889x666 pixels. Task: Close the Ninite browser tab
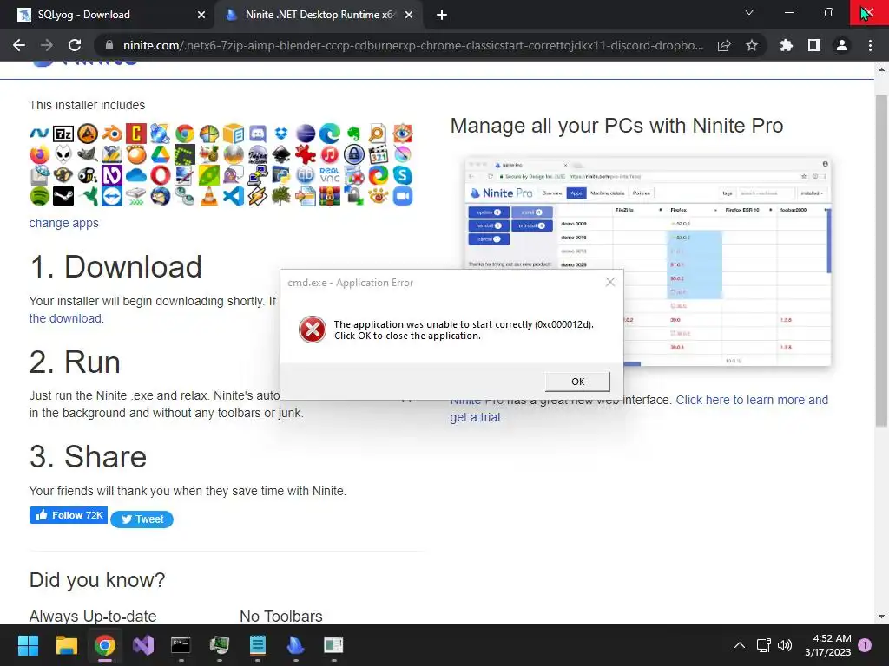[x=409, y=15]
